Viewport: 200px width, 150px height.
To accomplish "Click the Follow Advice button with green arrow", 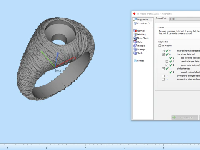I will 185,117.
